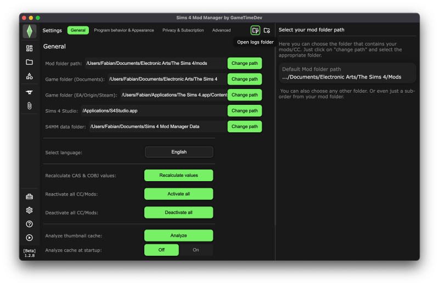Image resolution: width=439 pixels, height=286 pixels.
Task: Open the help question mark icon
Action: 30,224
